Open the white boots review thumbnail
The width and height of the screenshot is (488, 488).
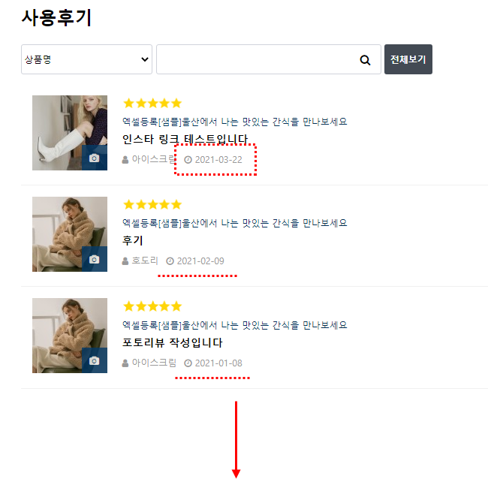(x=70, y=133)
